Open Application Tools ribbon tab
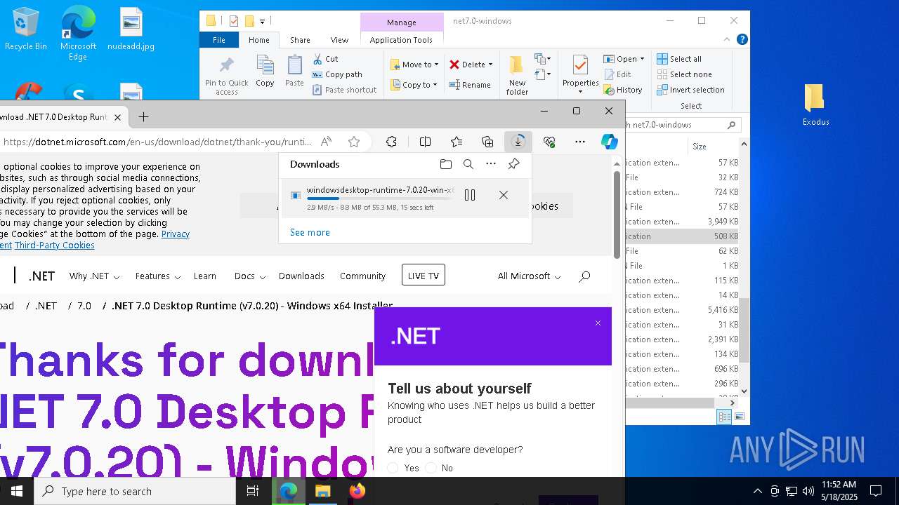 401,40
